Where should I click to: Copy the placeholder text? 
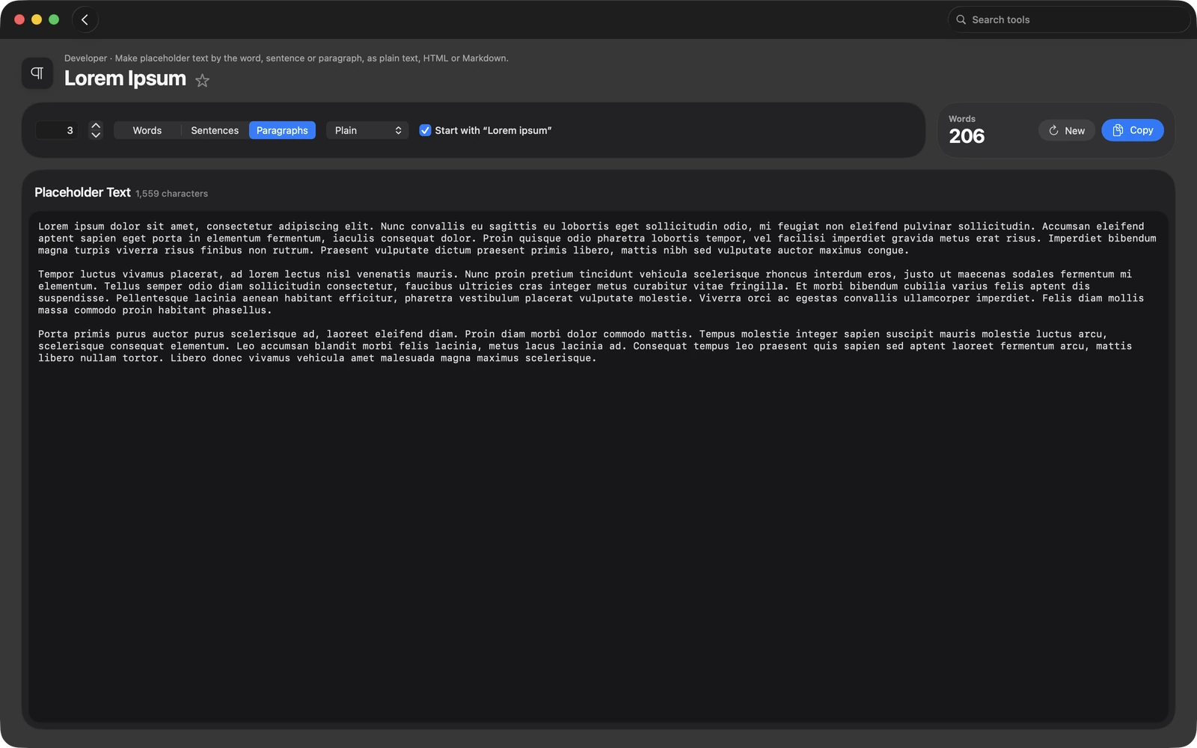1133,130
